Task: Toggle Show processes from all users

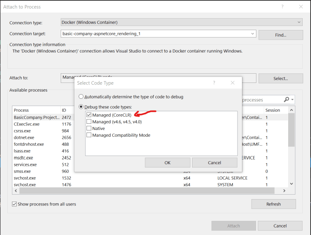Action: [15, 204]
